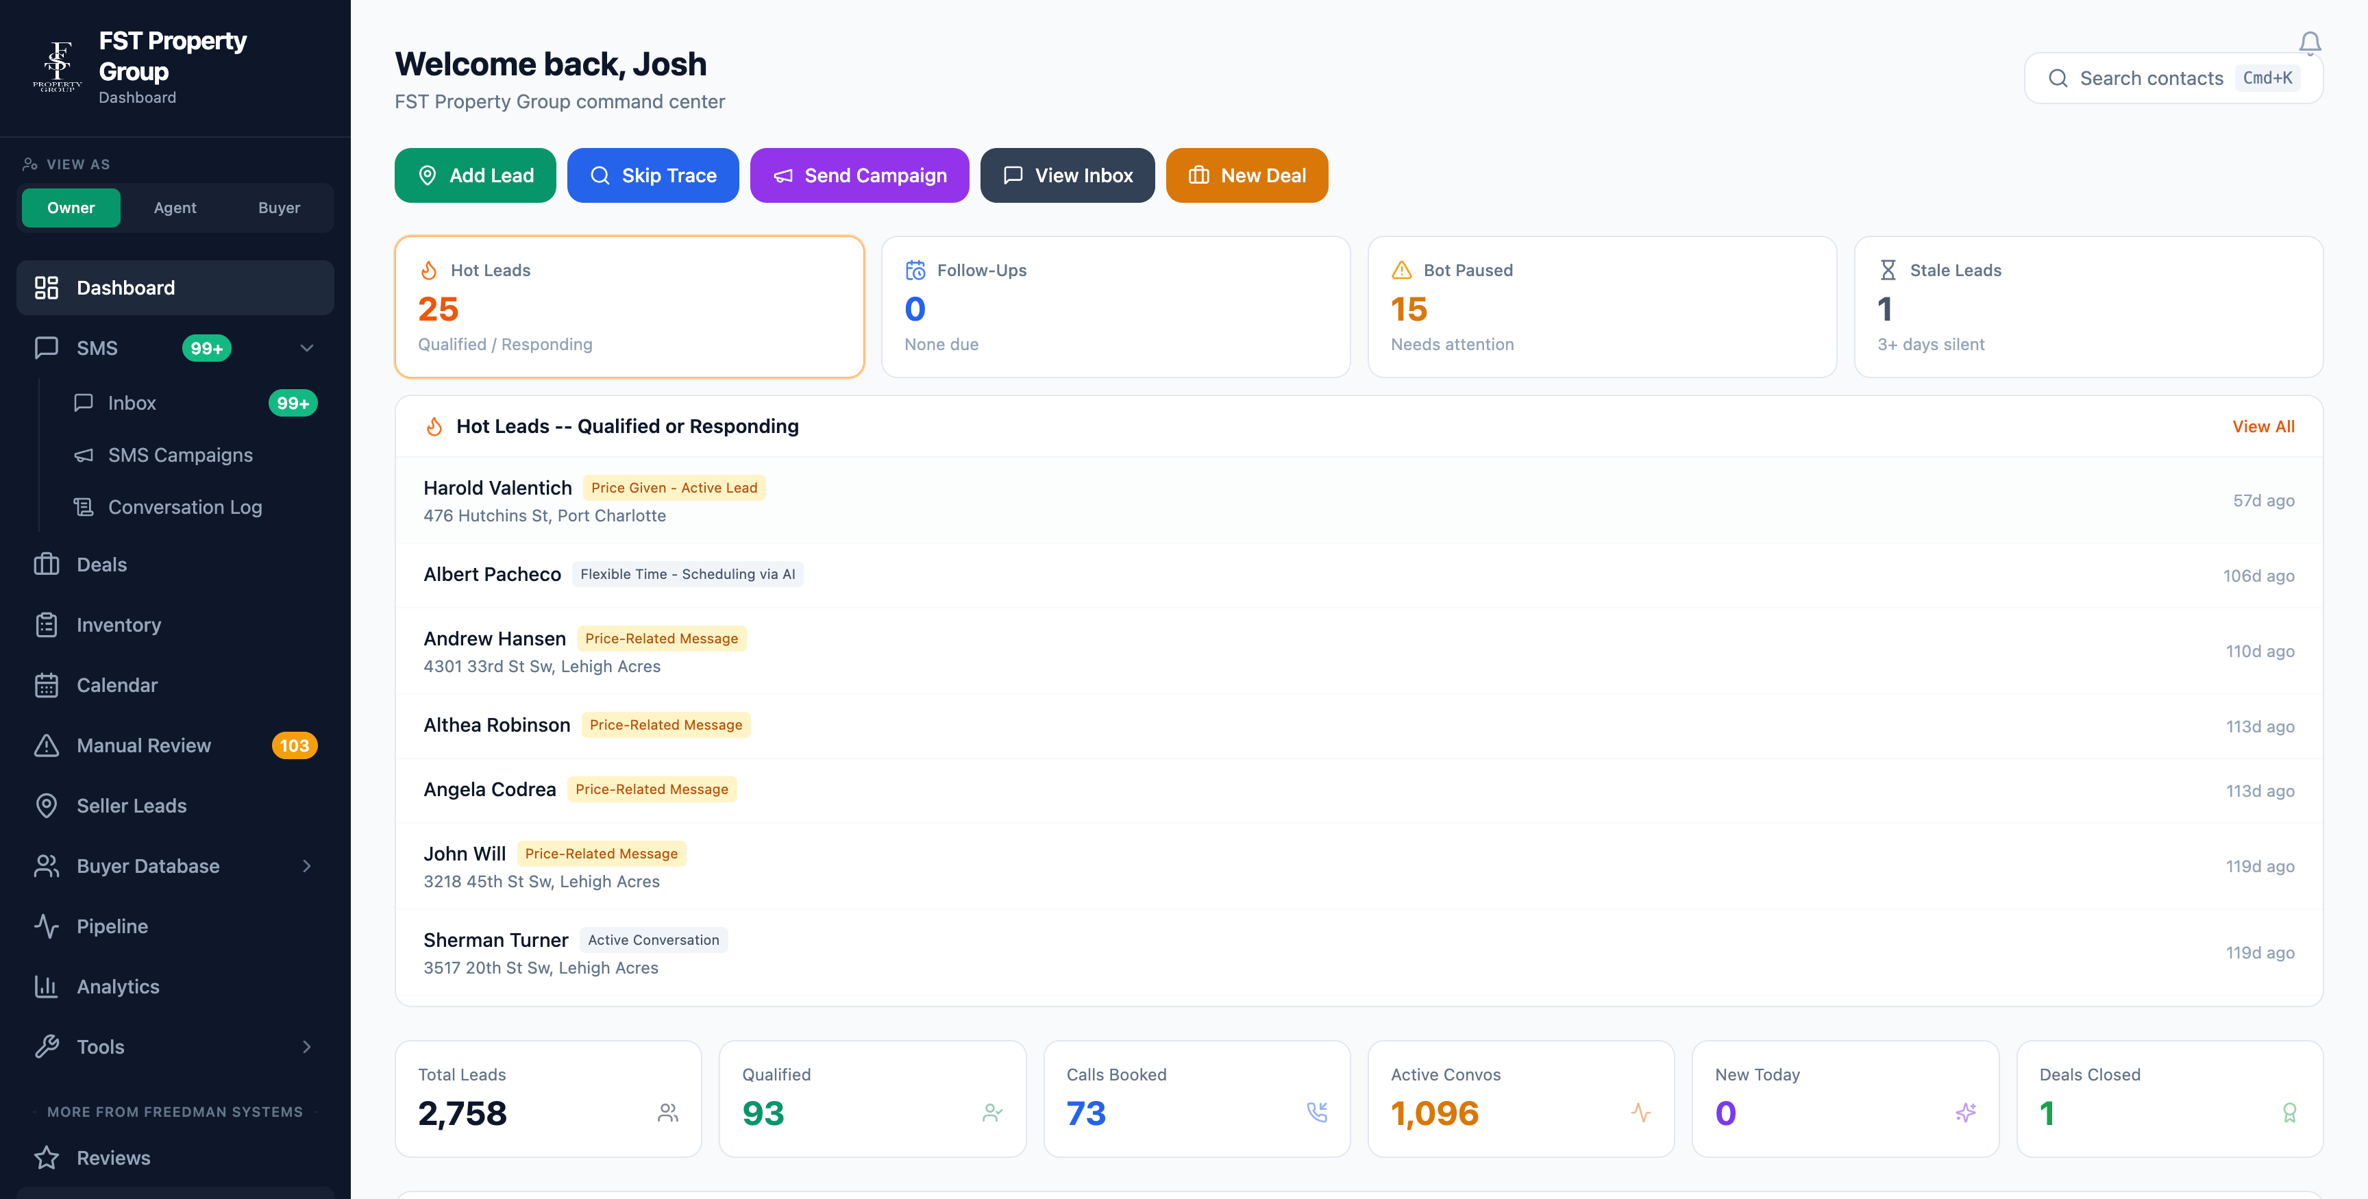Open Angela Codrea lead row
The height and width of the screenshot is (1199, 2368).
[x=1359, y=791]
